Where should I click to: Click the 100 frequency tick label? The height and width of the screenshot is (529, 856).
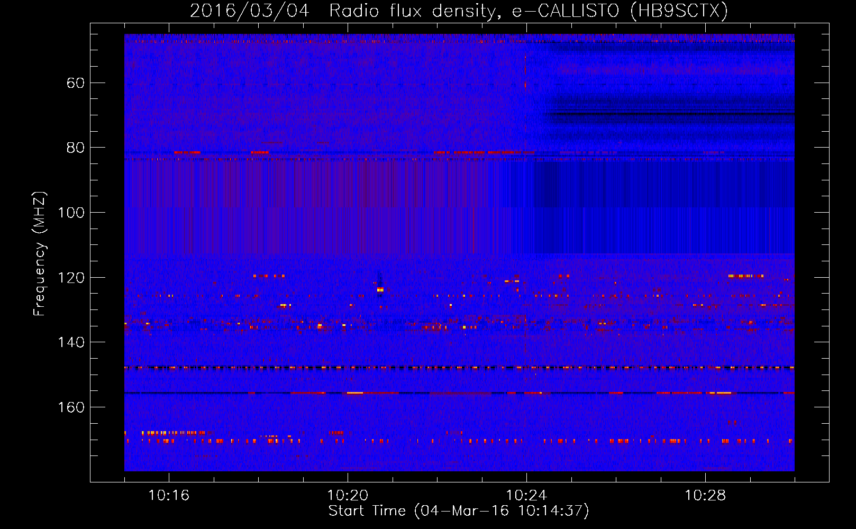(71, 213)
